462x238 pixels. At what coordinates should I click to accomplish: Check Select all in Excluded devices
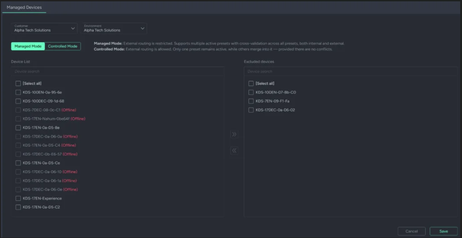pyautogui.click(x=251, y=83)
